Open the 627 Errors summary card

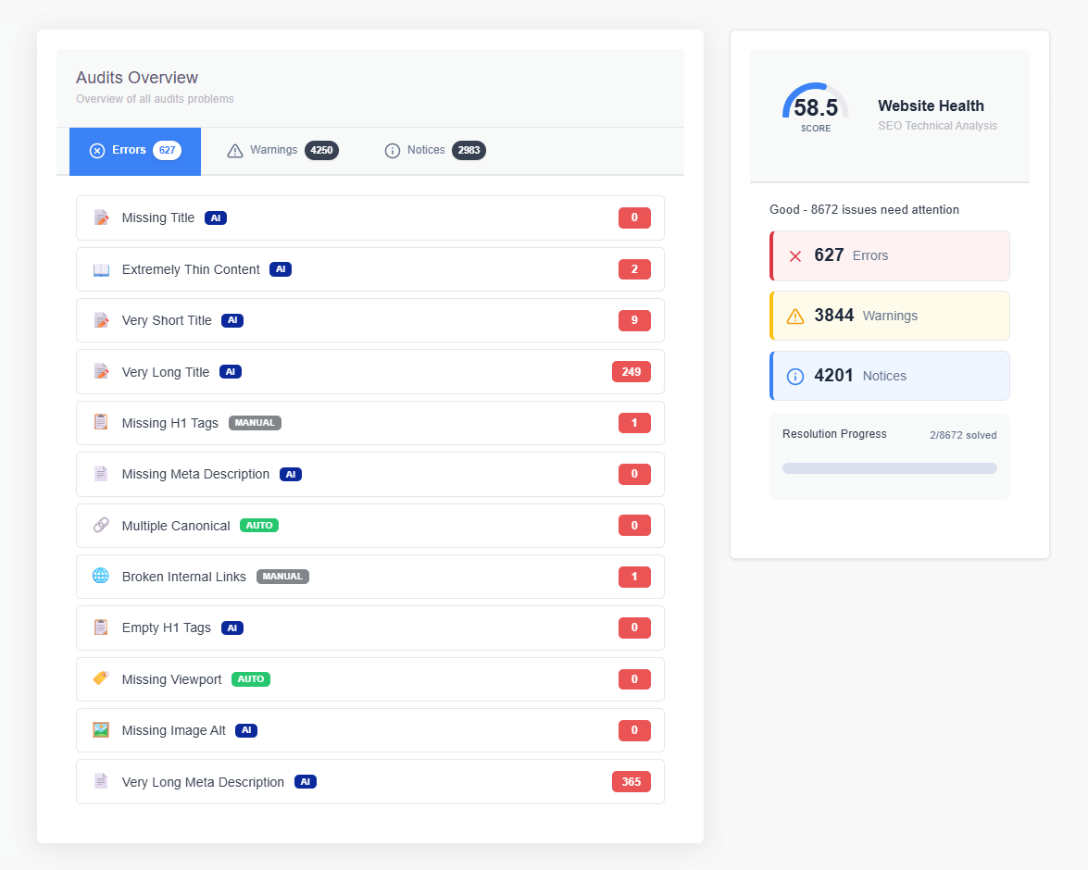(x=889, y=255)
